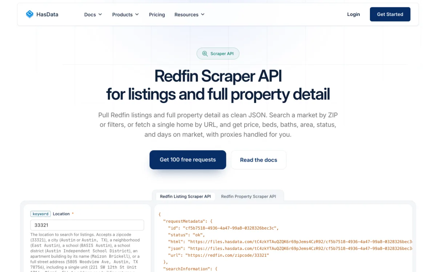Expand the Products dropdown menu
The height and width of the screenshot is (272, 436).
tap(125, 15)
